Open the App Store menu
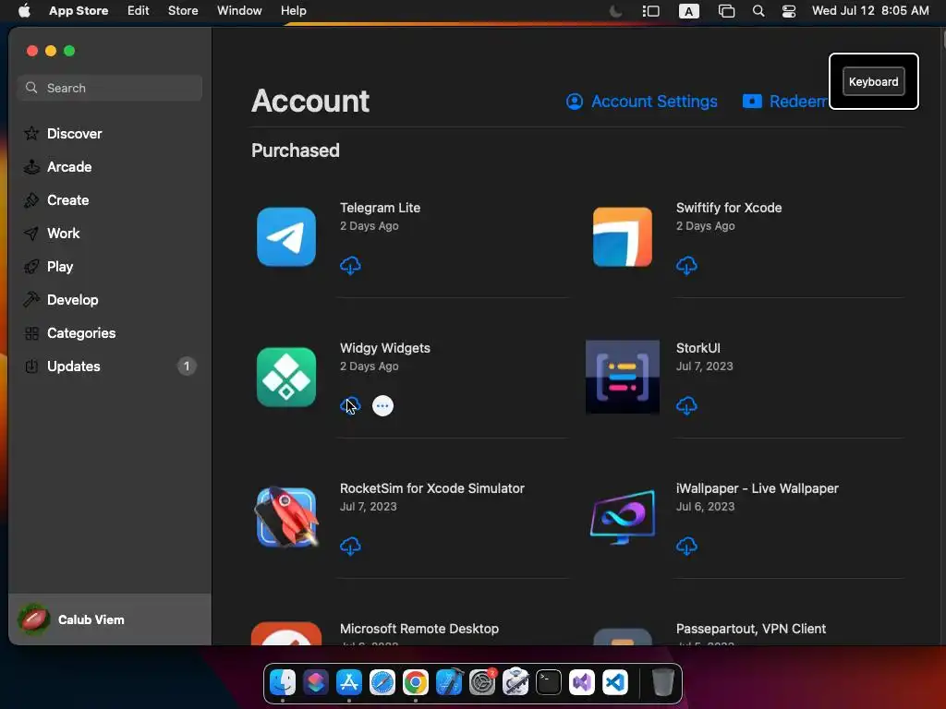 (79, 10)
